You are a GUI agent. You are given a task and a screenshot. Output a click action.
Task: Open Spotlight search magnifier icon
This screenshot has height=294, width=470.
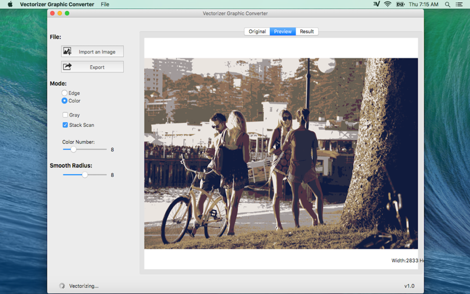[x=448, y=4]
